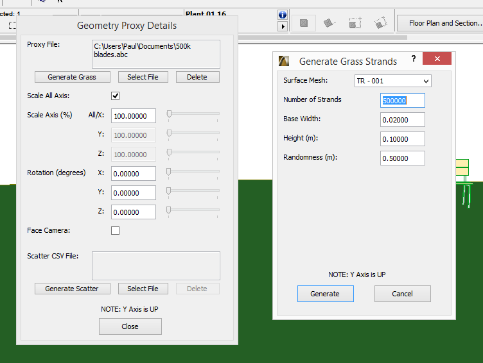The width and height of the screenshot is (483, 363).
Task: Click the rotated dashed-box toolbar icon
Action: [x=380, y=22]
